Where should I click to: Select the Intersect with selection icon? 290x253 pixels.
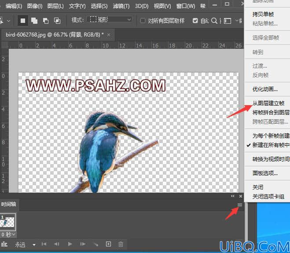click(x=57, y=21)
